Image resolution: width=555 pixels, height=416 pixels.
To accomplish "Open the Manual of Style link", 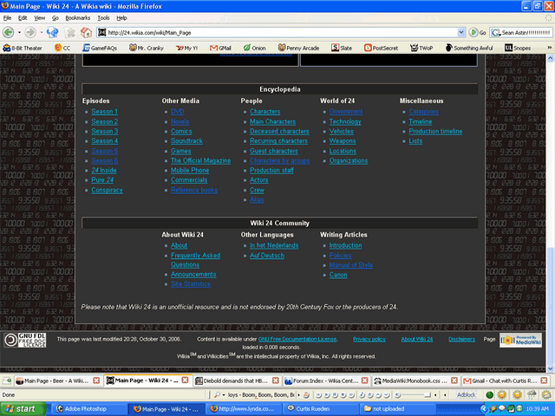I will 350,265.
